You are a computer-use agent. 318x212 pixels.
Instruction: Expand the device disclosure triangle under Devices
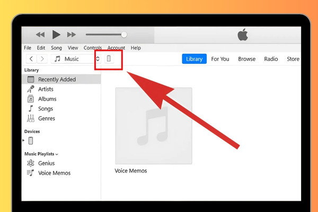pyautogui.click(x=23, y=140)
